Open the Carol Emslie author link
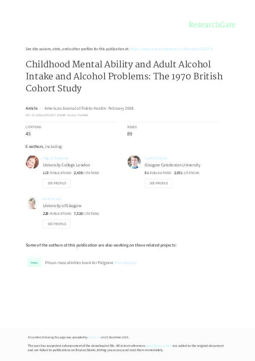The width and height of the screenshot is (255, 361). (x=156, y=158)
